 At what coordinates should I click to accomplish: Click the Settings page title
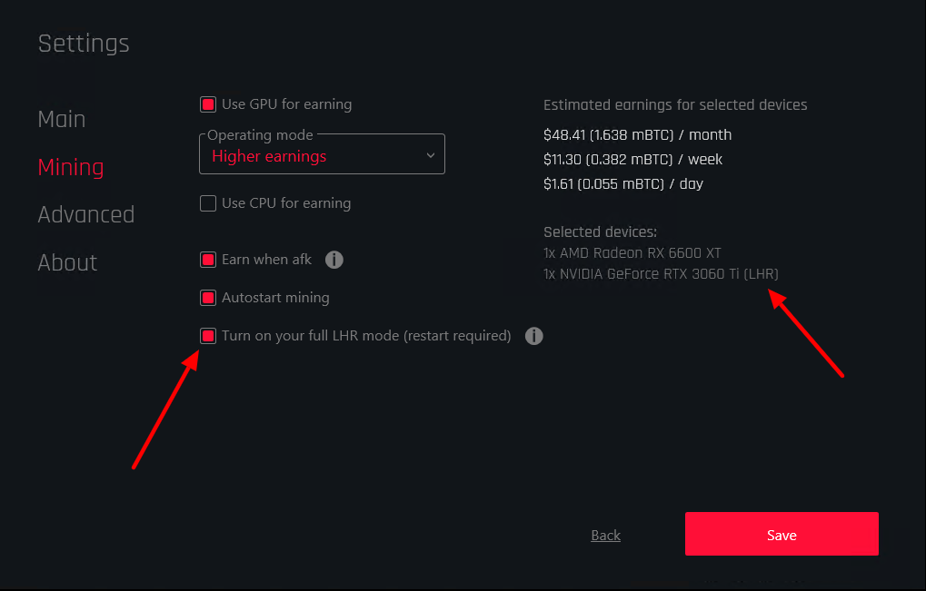click(84, 44)
